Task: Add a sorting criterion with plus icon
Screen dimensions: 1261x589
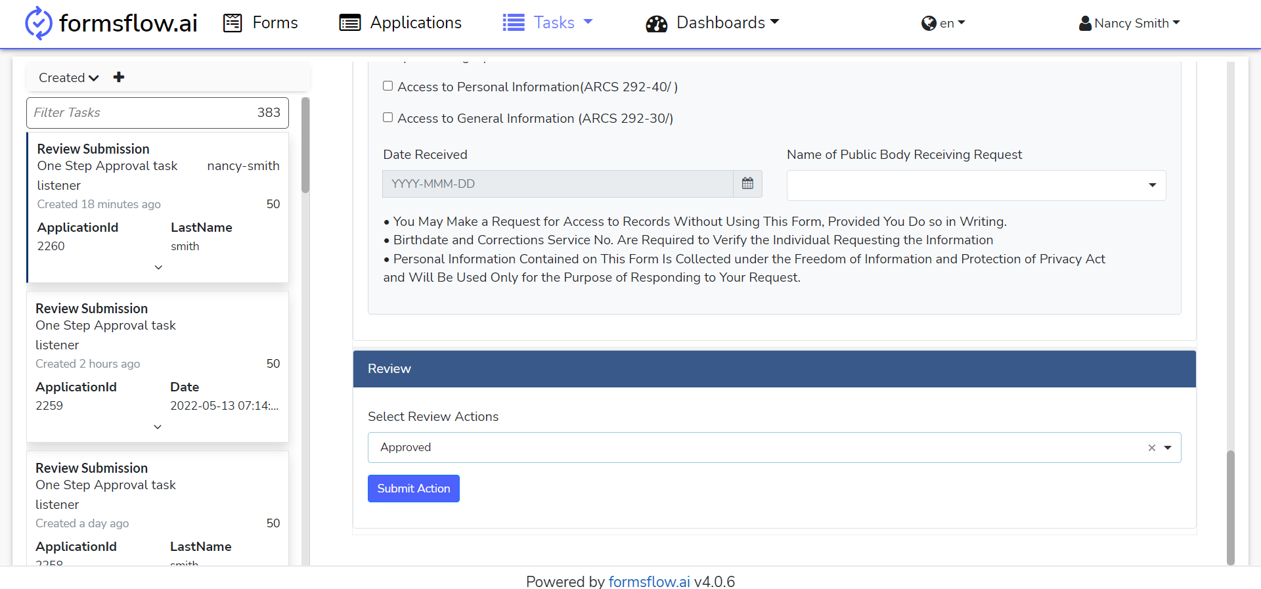Action: [119, 77]
